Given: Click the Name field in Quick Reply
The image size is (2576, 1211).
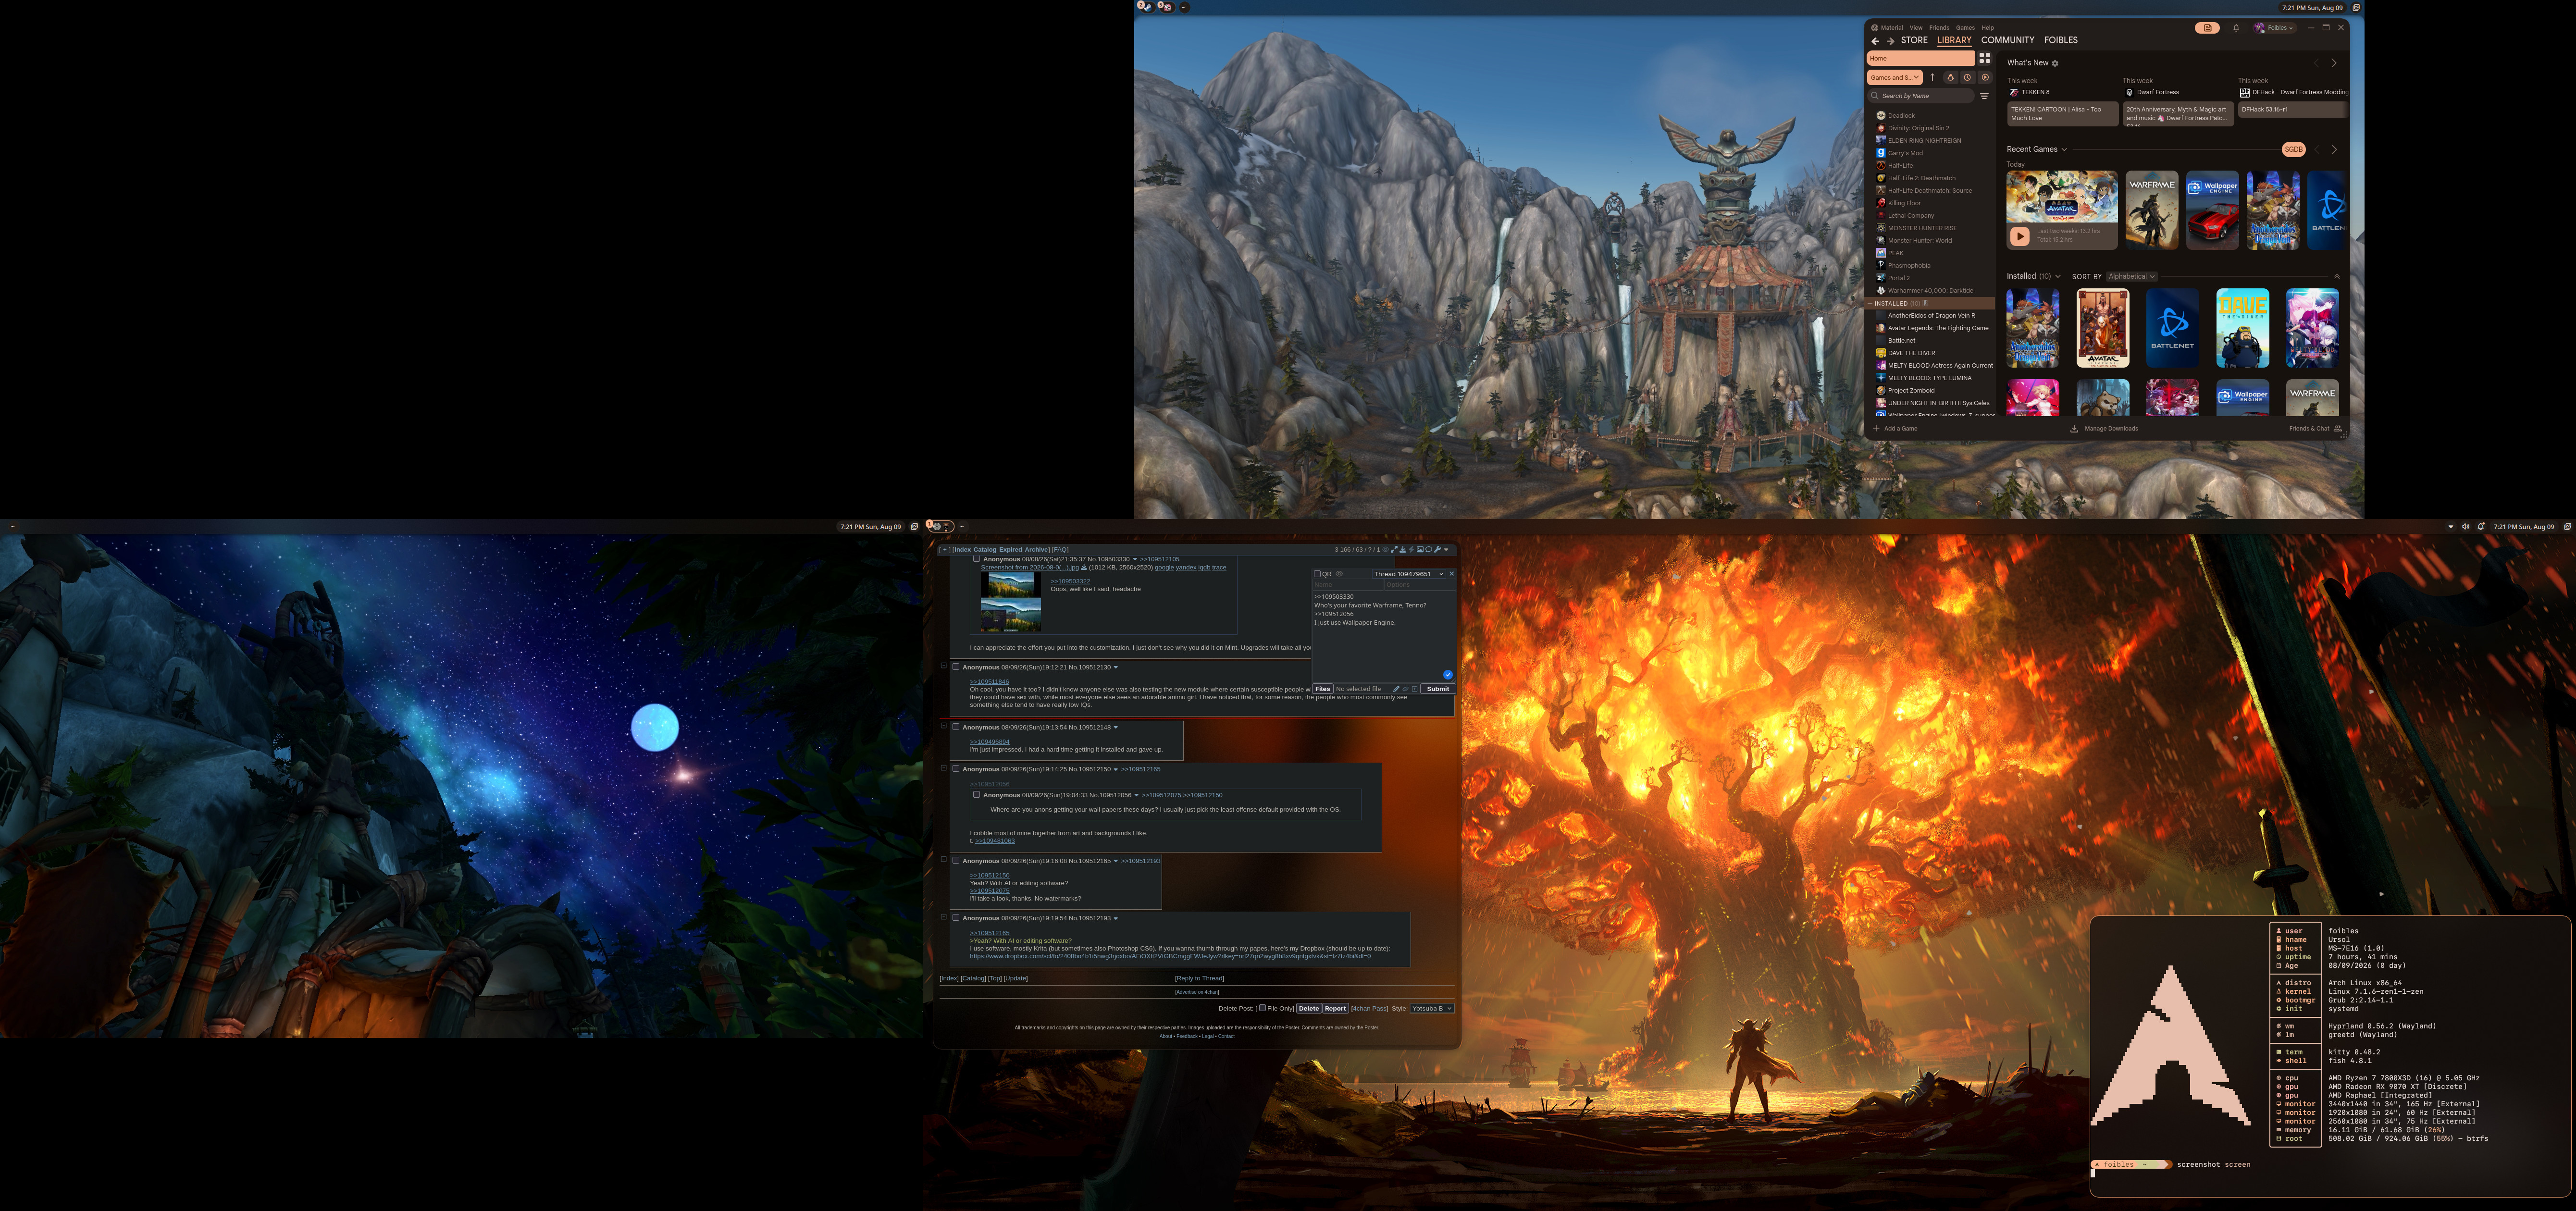Looking at the screenshot, I should point(1349,585).
